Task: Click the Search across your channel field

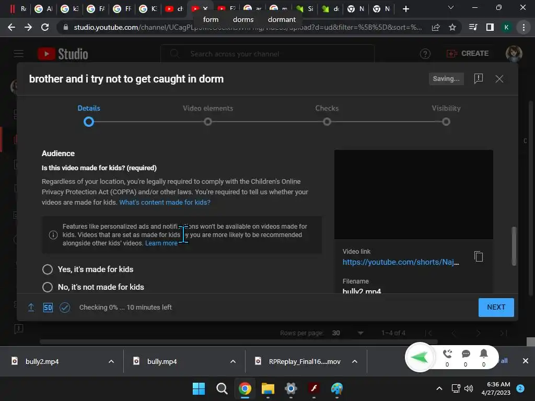Action: (267, 54)
